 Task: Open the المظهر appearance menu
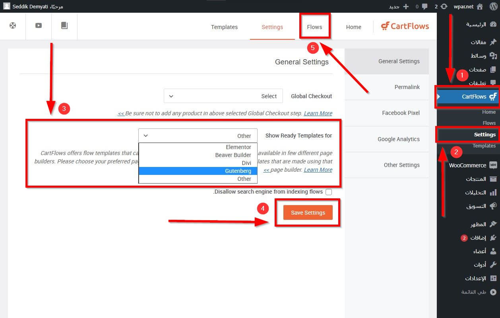click(483, 224)
